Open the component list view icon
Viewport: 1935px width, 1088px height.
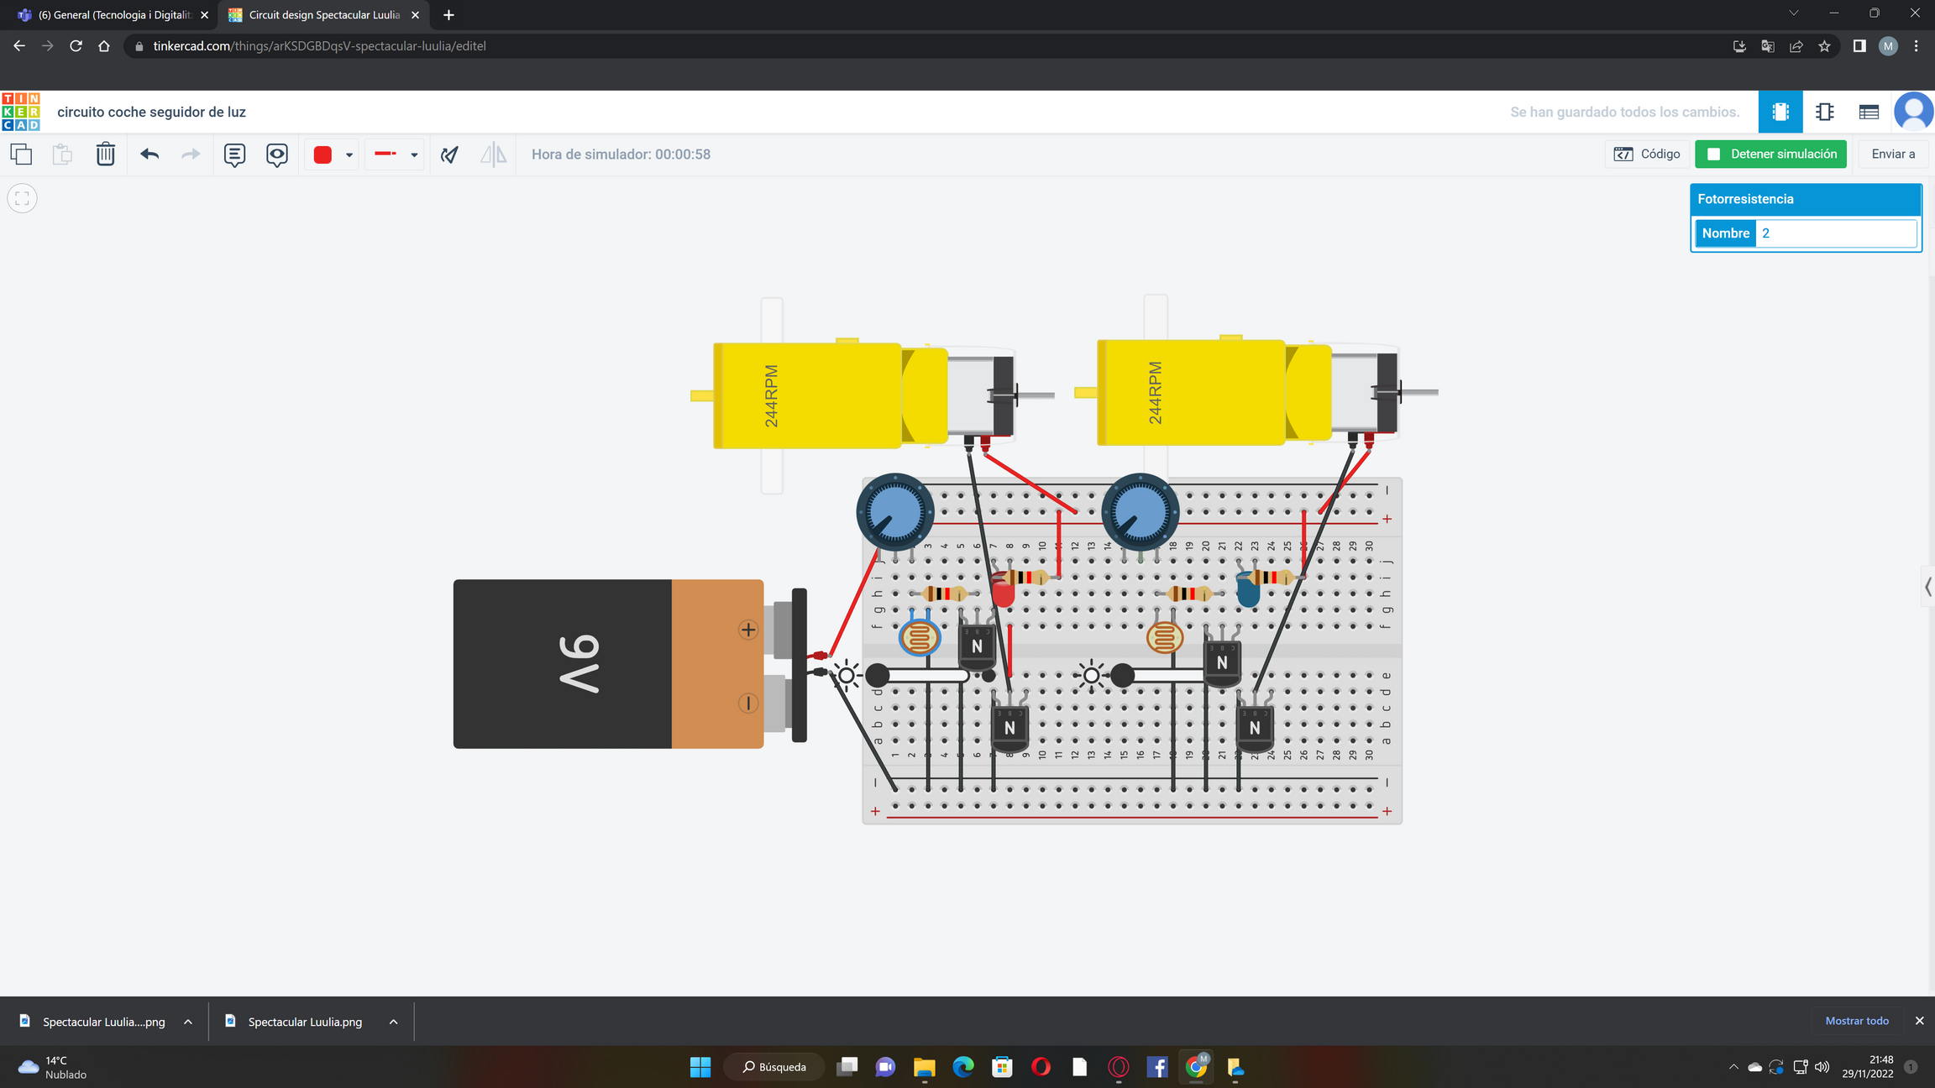coord(1868,112)
